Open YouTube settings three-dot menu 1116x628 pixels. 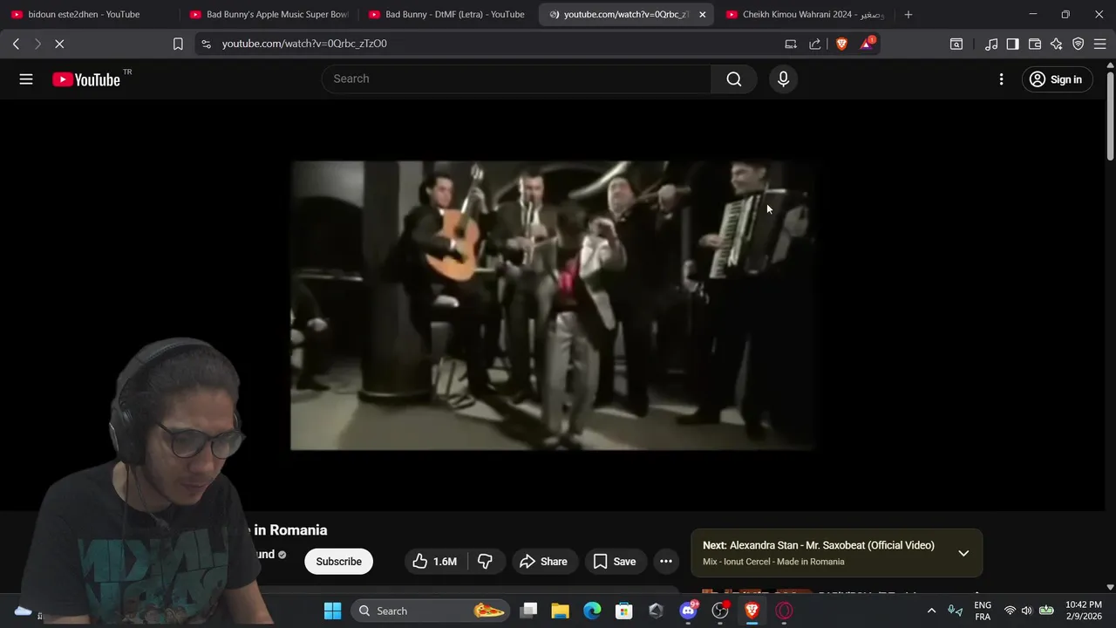tap(1001, 79)
